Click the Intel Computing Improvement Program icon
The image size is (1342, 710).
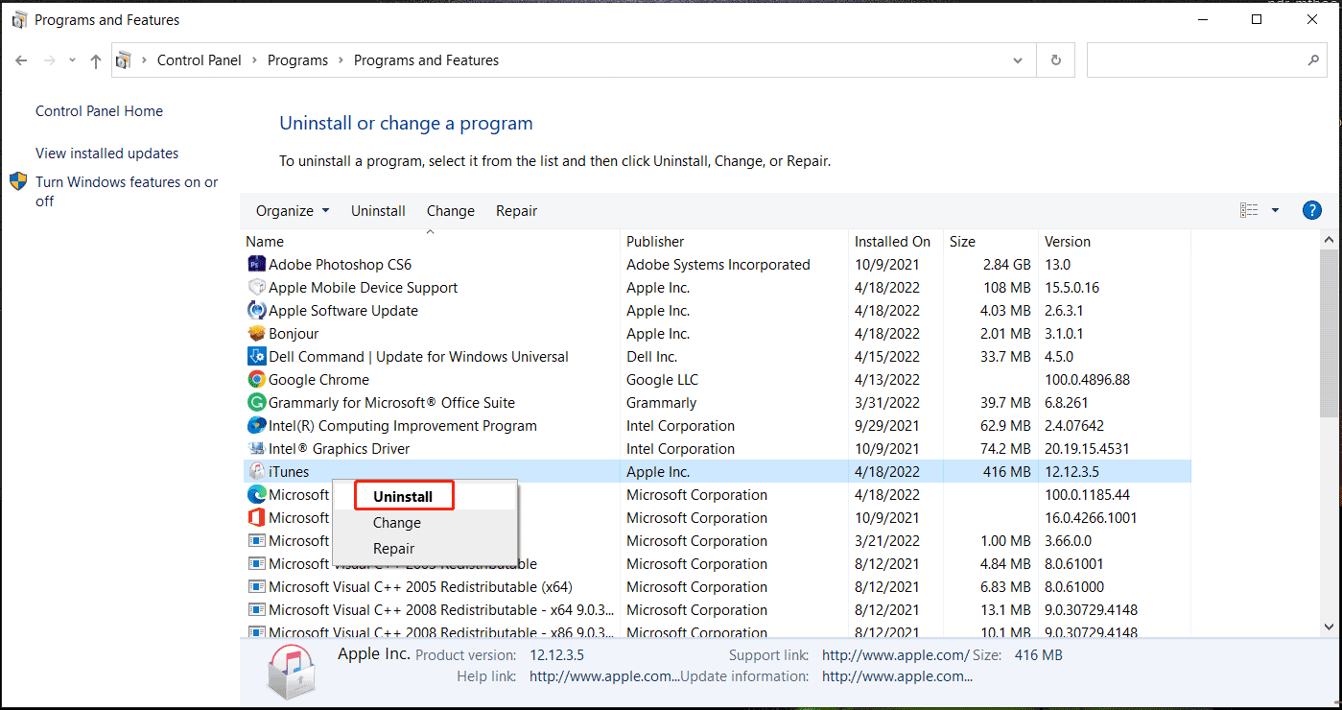coord(256,425)
